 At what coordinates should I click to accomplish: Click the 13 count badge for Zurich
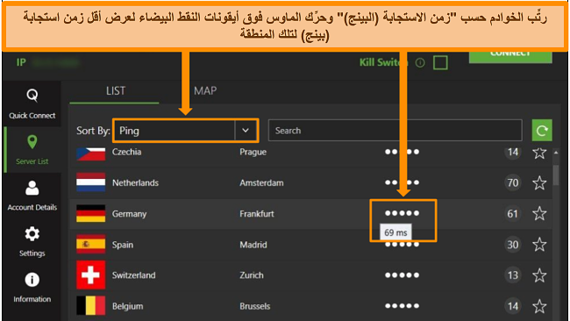pyautogui.click(x=513, y=275)
